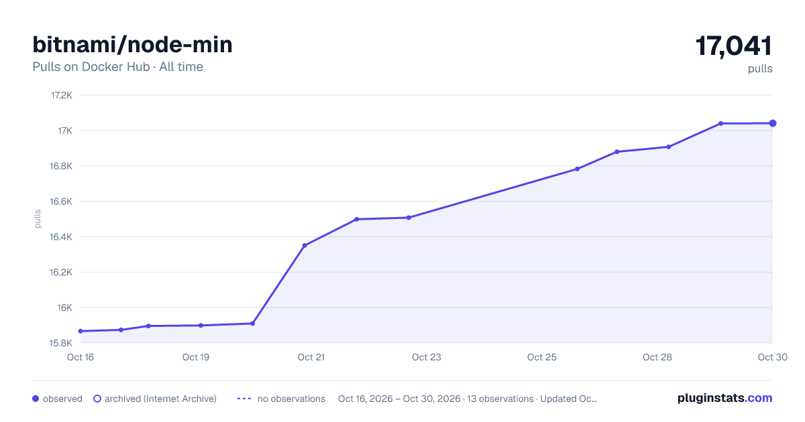Click the 17.2K y-axis label

point(62,95)
